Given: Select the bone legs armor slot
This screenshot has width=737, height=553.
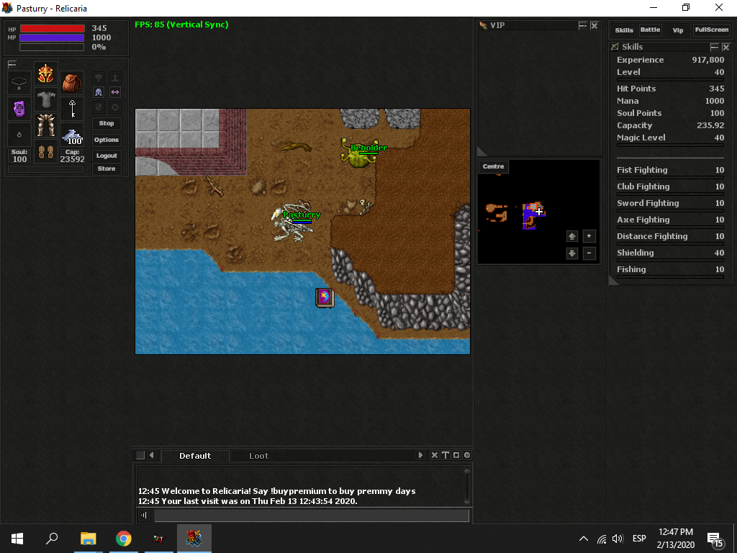Looking at the screenshot, I should [45, 125].
